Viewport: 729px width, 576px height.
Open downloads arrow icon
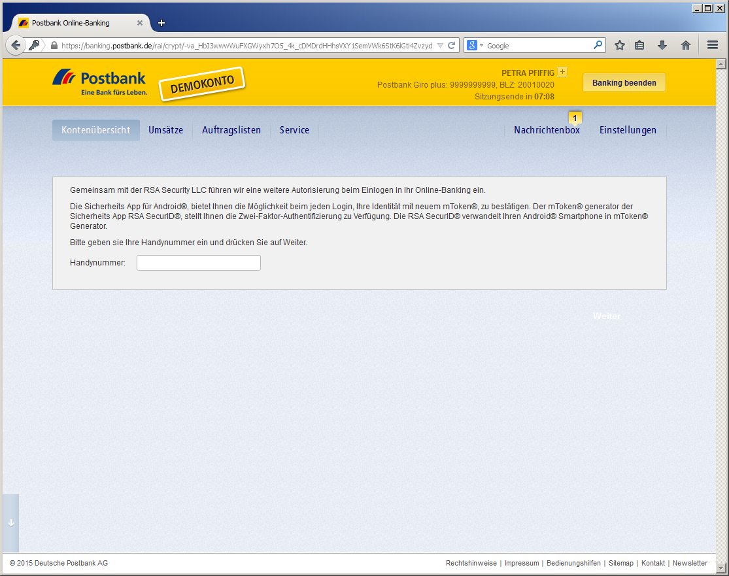pyautogui.click(x=662, y=45)
